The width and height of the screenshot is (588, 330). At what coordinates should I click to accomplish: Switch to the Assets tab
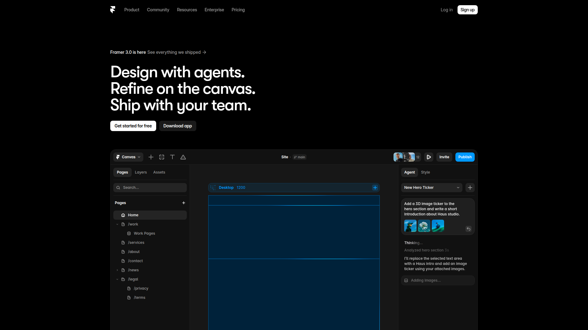pyautogui.click(x=159, y=172)
